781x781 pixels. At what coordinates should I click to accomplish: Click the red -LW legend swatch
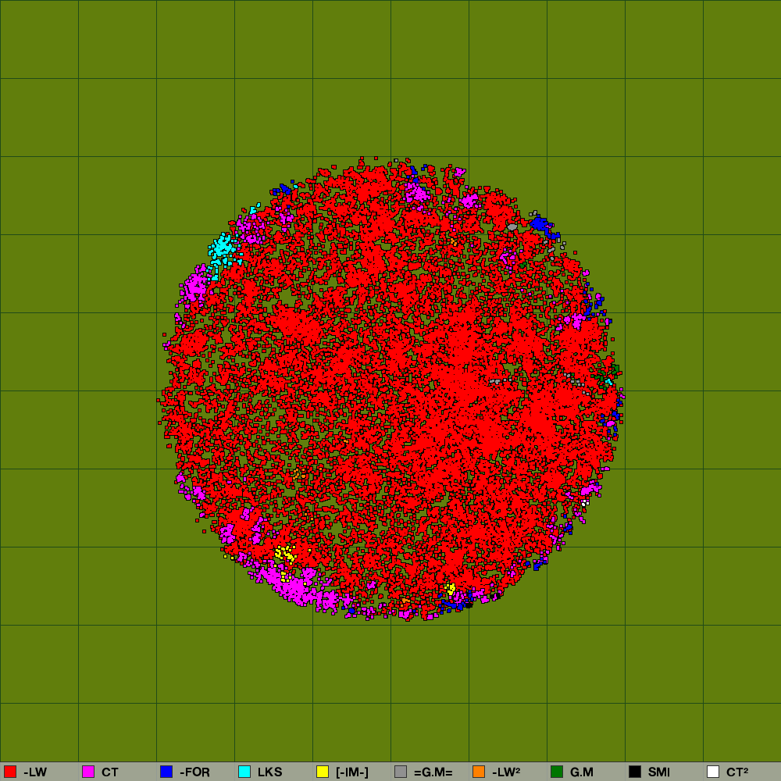[x=10, y=772]
